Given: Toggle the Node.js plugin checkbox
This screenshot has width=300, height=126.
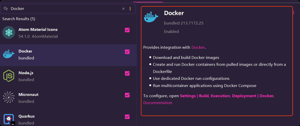Looking at the screenshot, I should point(127,73).
